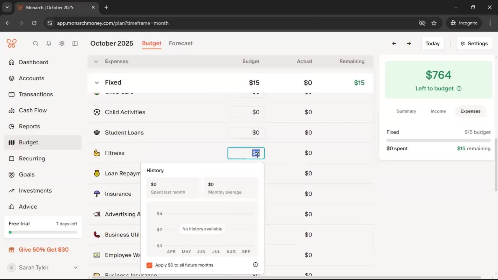
Task: Click the Student Loans budget input field
Action: point(246,133)
